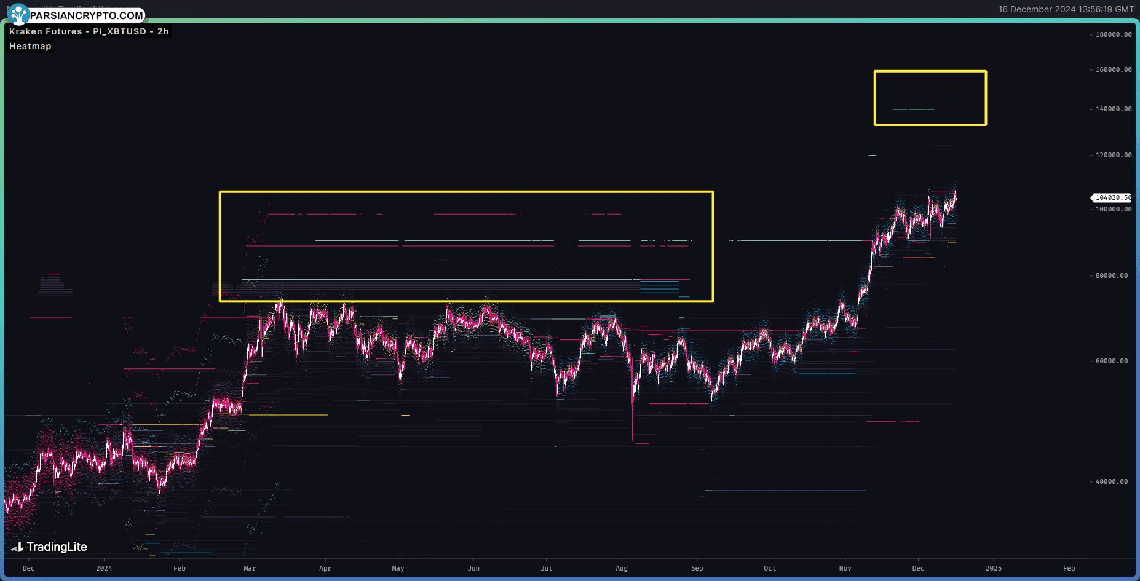Click the Dec label before 2025

(x=918, y=568)
